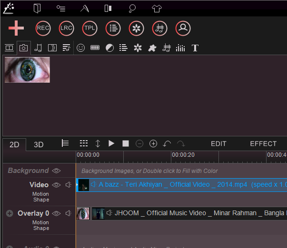Screen dimensions: 287x248
Task: Click the music-notes grid icon in media toolbar
Action: pyautogui.click(x=167, y=48)
